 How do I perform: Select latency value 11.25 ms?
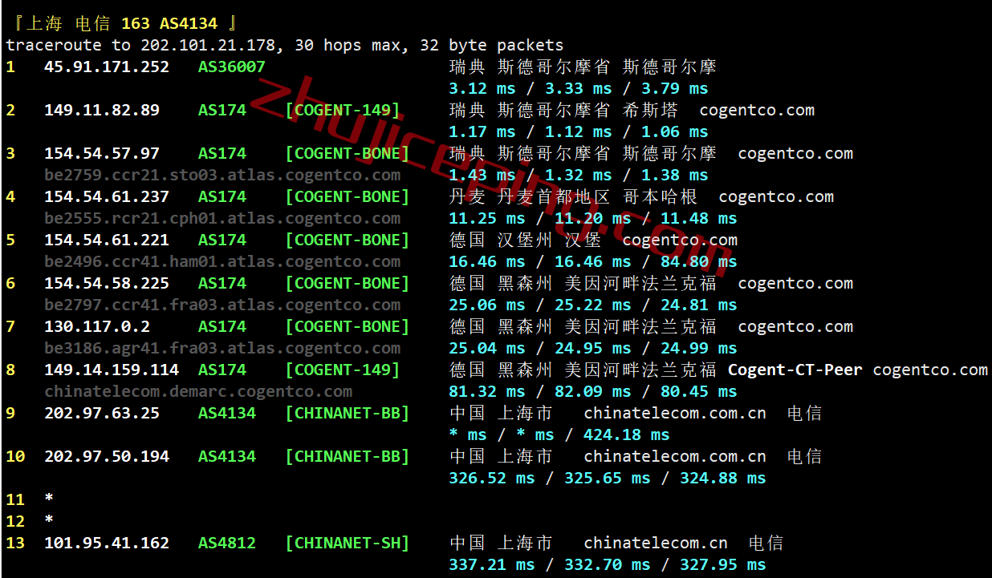click(487, 218)
